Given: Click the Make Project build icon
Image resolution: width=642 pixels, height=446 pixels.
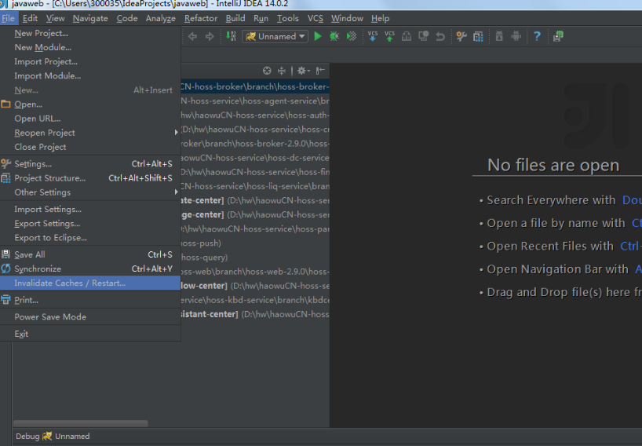Looking at the screenshot, I should [231, 36].
